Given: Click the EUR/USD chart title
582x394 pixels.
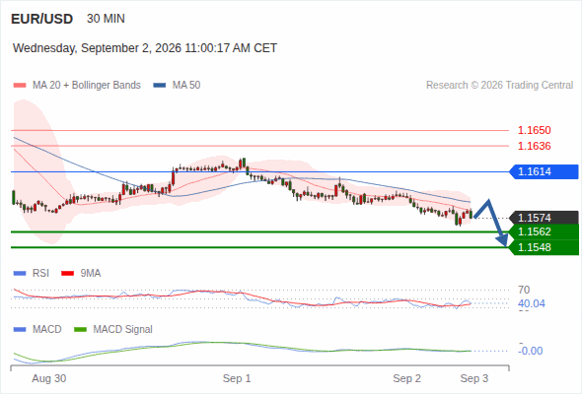Looking at the screenshot, I should (x=42, y=19).
